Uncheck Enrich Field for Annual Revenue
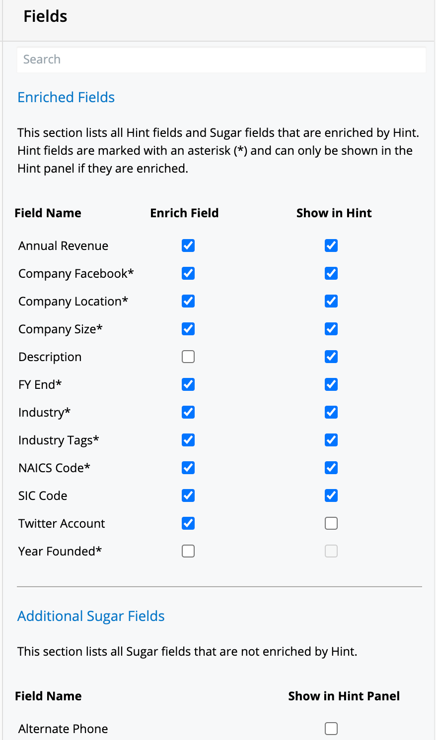The height and width of the screenshot is (740, 436). (188, 246)
